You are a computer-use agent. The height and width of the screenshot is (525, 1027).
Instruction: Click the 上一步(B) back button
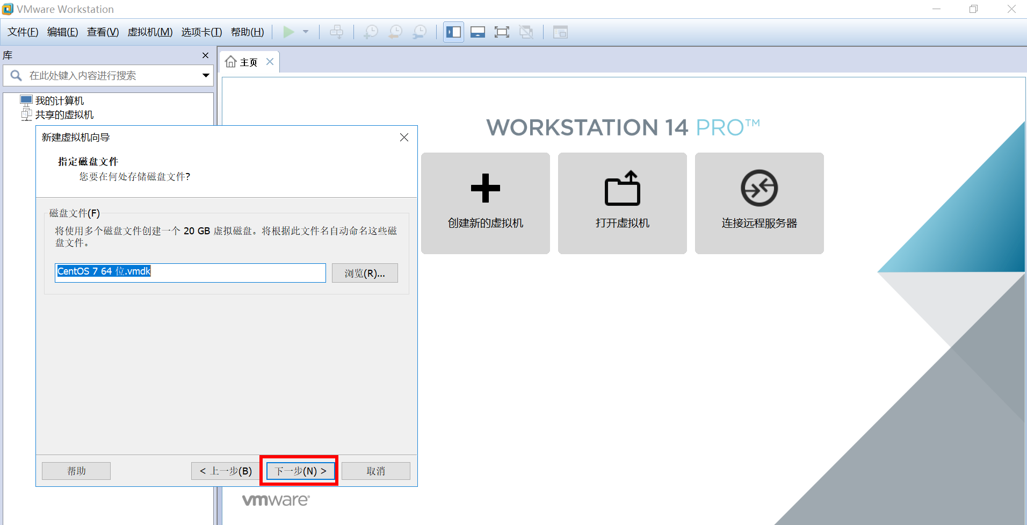(226, 471)
